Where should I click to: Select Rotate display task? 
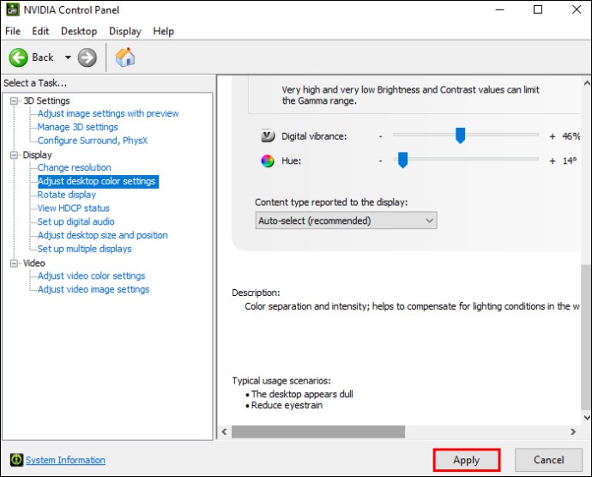[x=67, y=195]
